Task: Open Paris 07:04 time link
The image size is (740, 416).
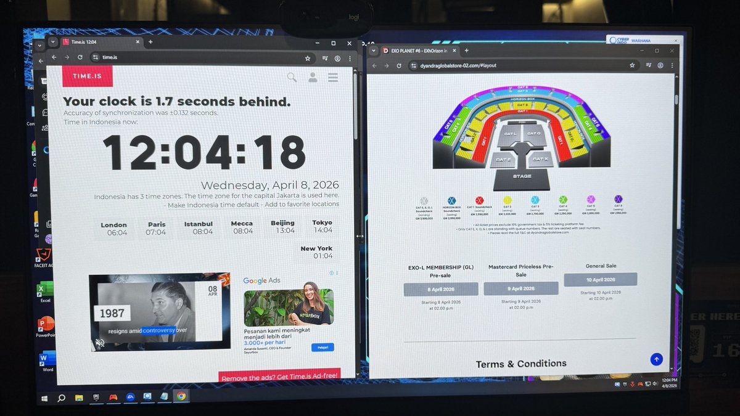Action: (x=156, y=228)
